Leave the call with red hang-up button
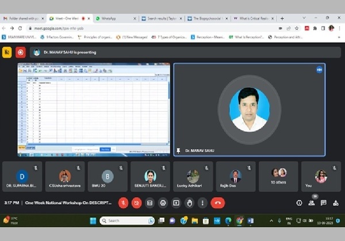The height and width of the screenshot is (241, 345). tap(217, 203)
